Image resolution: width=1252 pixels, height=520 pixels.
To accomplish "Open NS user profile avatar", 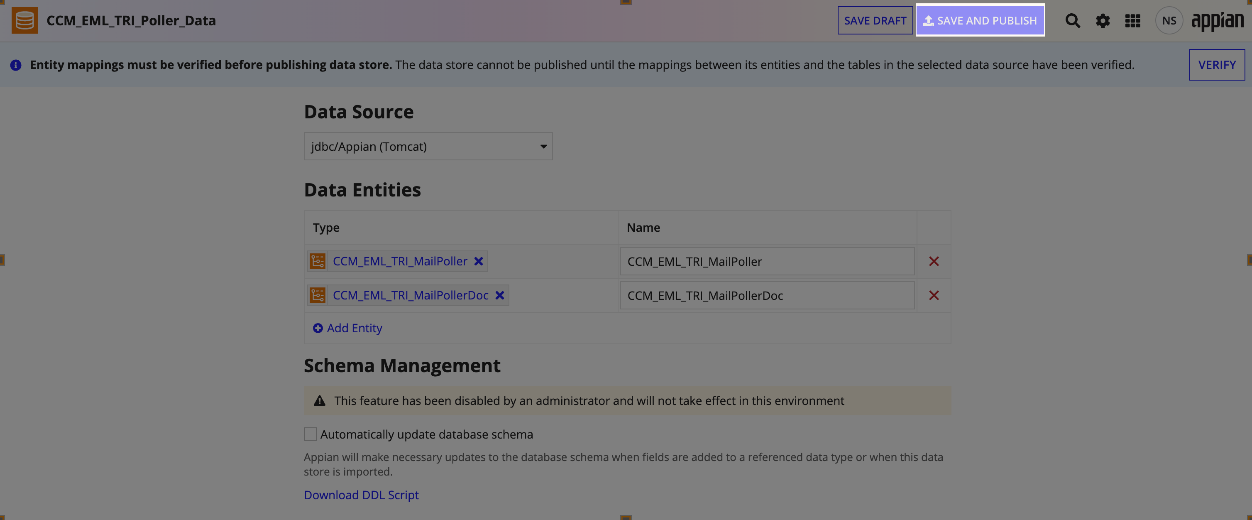I will [1169, 20].
